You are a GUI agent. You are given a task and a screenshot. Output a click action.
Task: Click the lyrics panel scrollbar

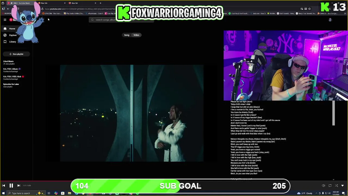(x=334, y=114)
